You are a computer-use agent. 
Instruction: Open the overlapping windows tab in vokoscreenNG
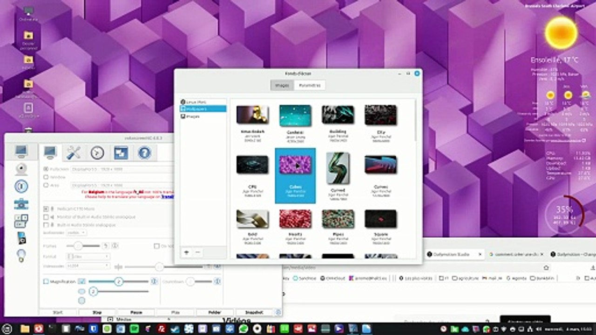coord(121,152)
